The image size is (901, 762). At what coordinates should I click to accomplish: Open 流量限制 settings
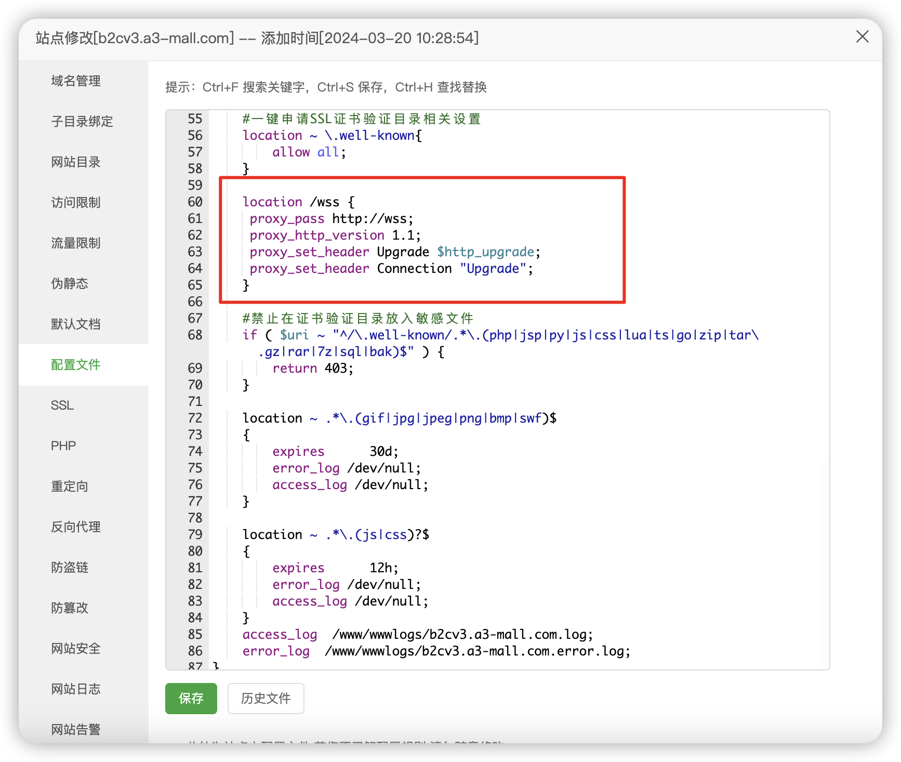click(x=76, y=243)
